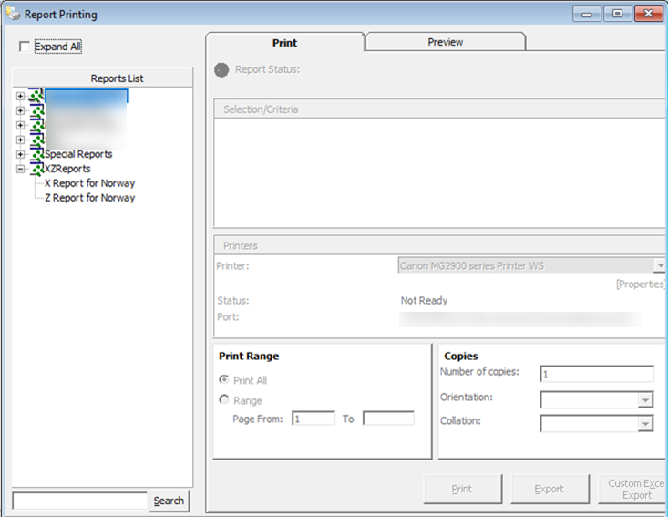This screenshot has width=668, height=517.
Task: Click the Special Reports folder icon
Action: (x=37, y=154)
